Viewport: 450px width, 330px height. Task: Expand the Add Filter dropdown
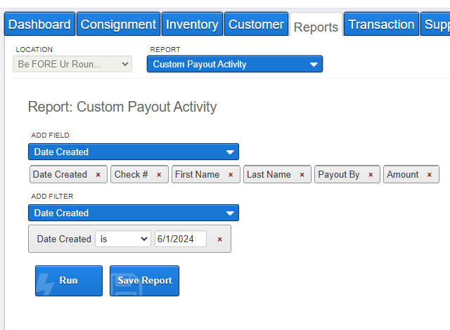click(134, 213)
